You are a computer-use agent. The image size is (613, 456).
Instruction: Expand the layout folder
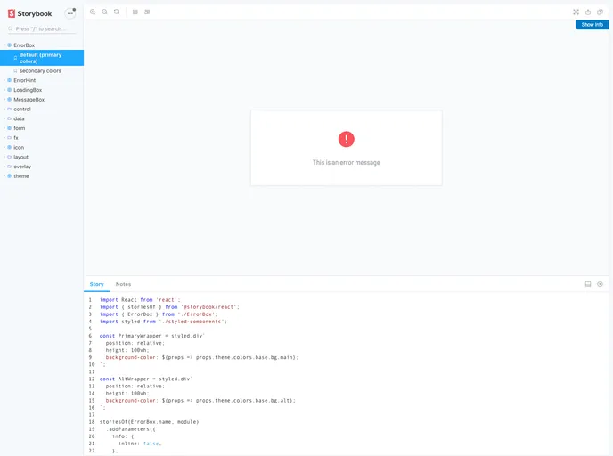click(20, 157)
